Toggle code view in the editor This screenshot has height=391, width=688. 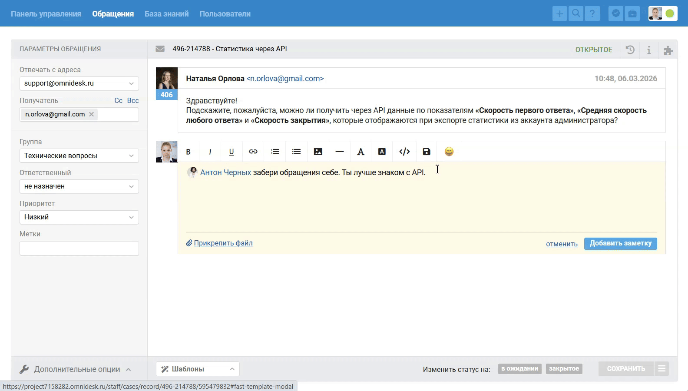(x=404, y=152)
